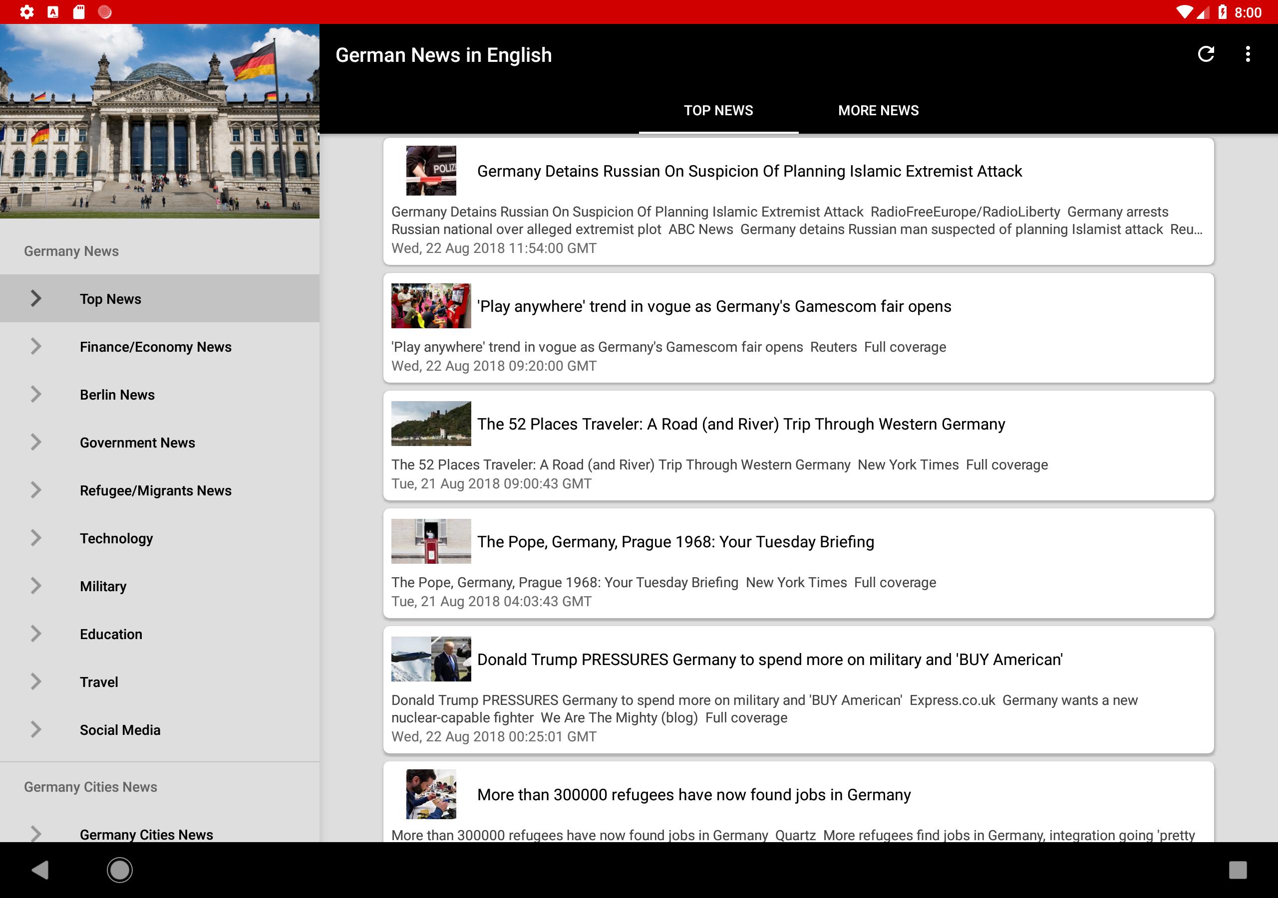This screenshot has height=898, width=1278.
Task: Tap the Germany Cities News section header
Action: (x=90, y=787)
